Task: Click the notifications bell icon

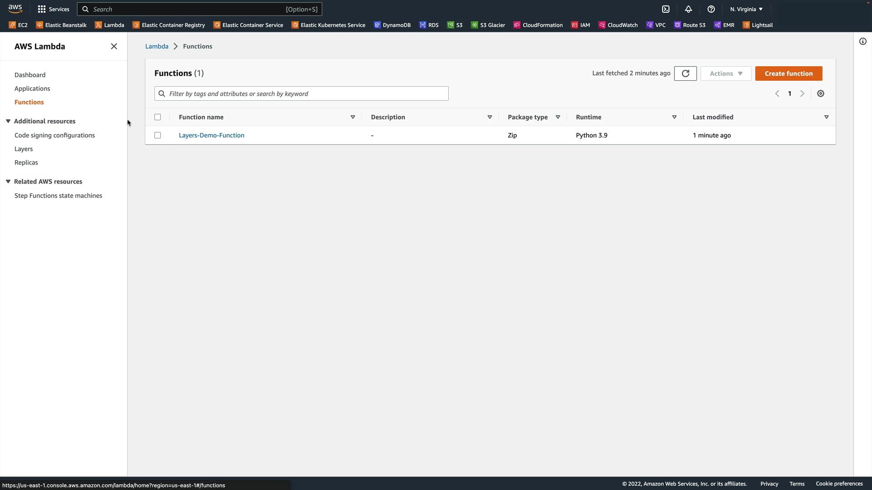Action: [689, 9]
